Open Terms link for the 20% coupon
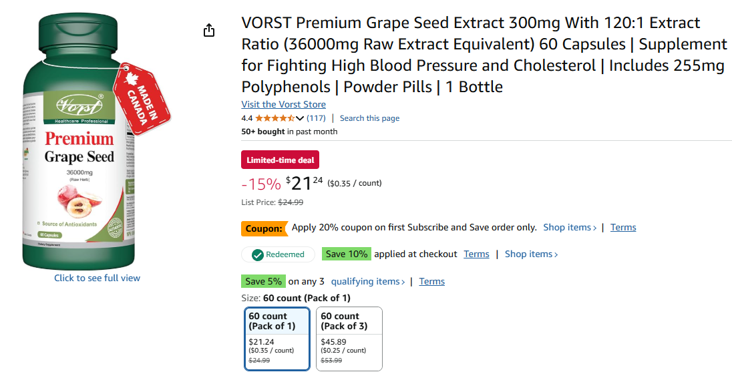This screenshot has width=732, height=378. tap(623, 227)
